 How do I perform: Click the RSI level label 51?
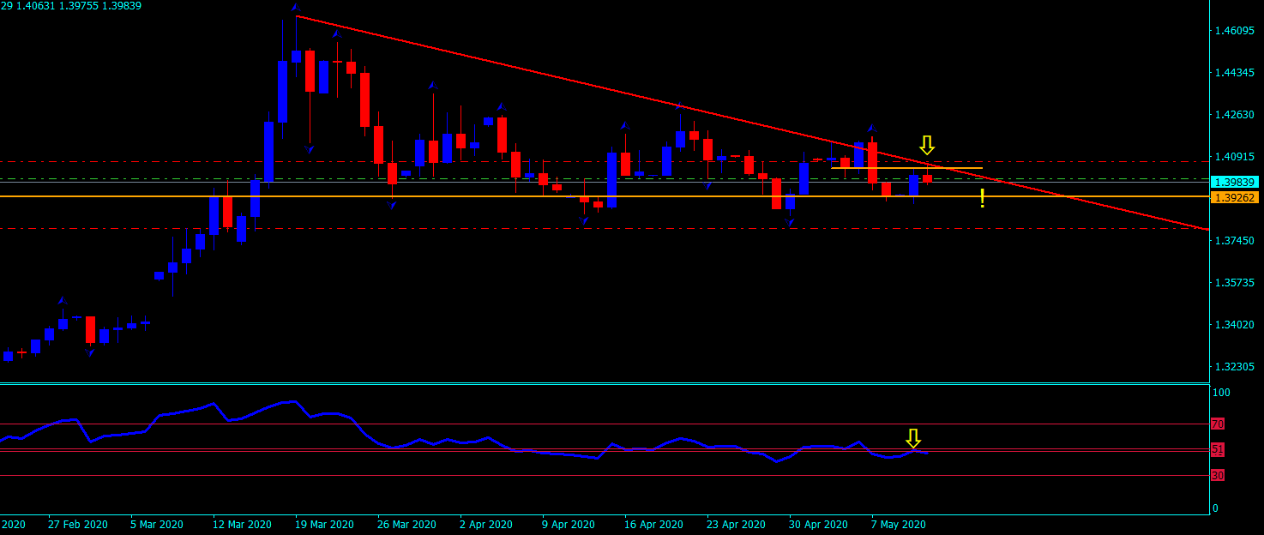pyautogui.click(x=1218, y=450)
